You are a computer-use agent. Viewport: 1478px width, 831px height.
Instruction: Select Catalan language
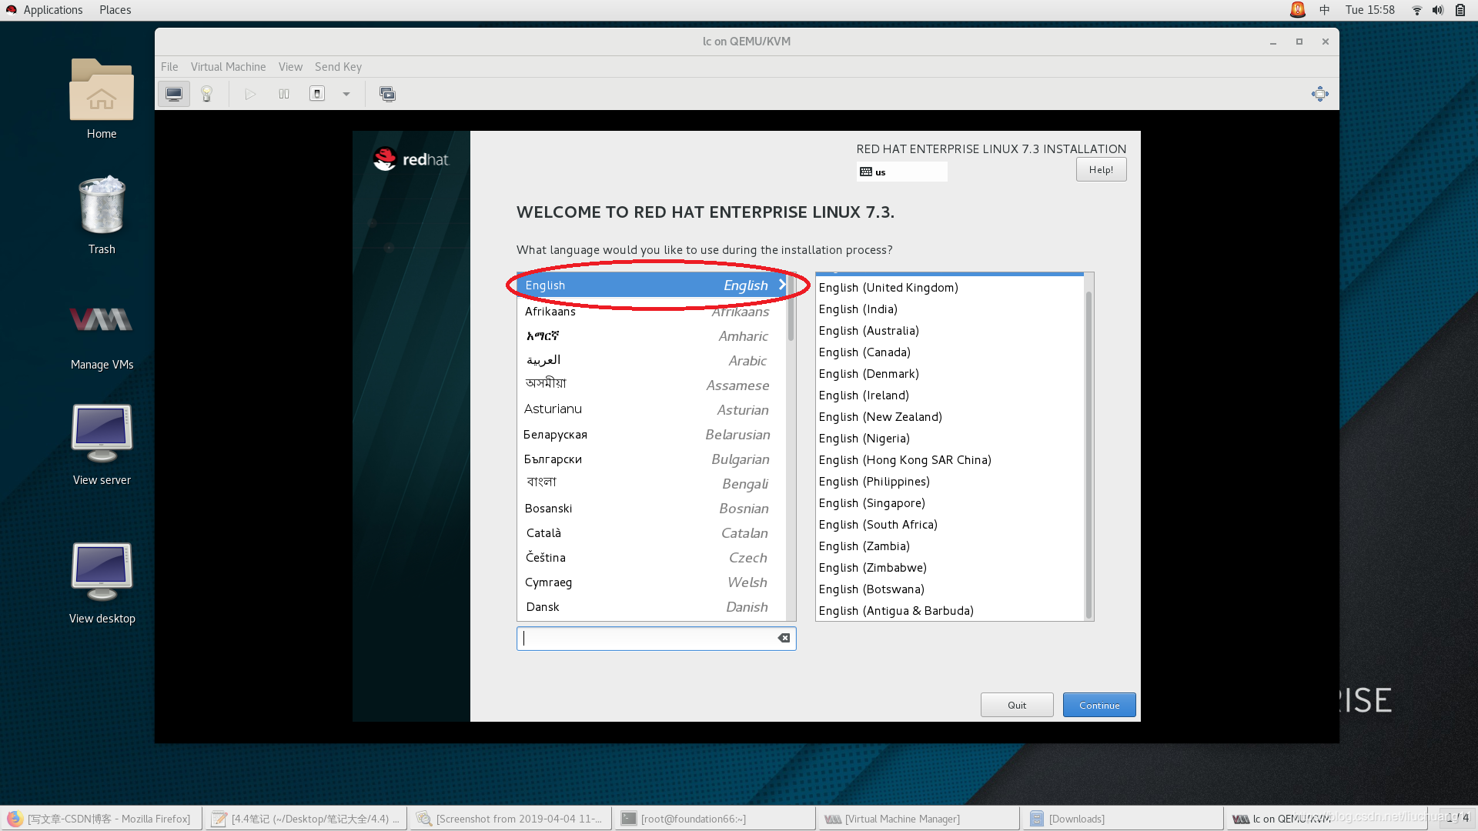tap(651, 533)
